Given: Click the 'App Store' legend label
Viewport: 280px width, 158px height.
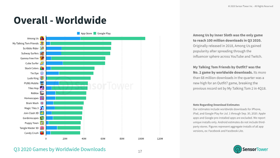Looking at the screenshot, I should pos(86,33).
